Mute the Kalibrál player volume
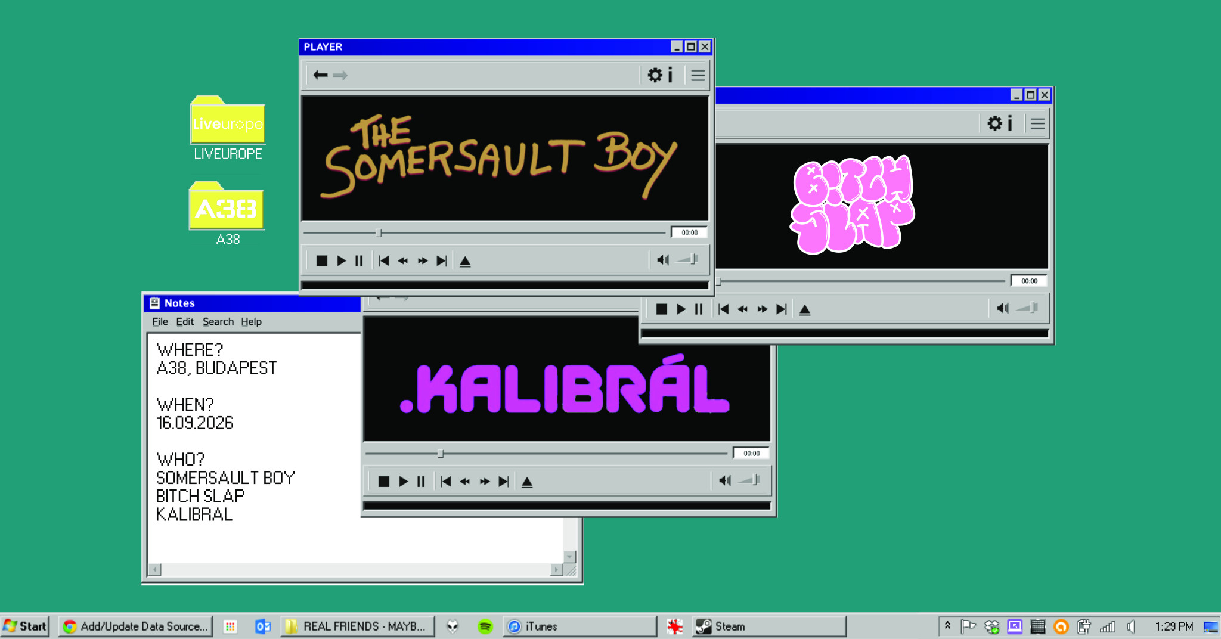 (x=725, y=480)
